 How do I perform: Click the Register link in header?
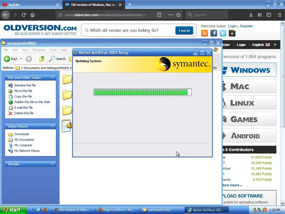tap(246, 26)
